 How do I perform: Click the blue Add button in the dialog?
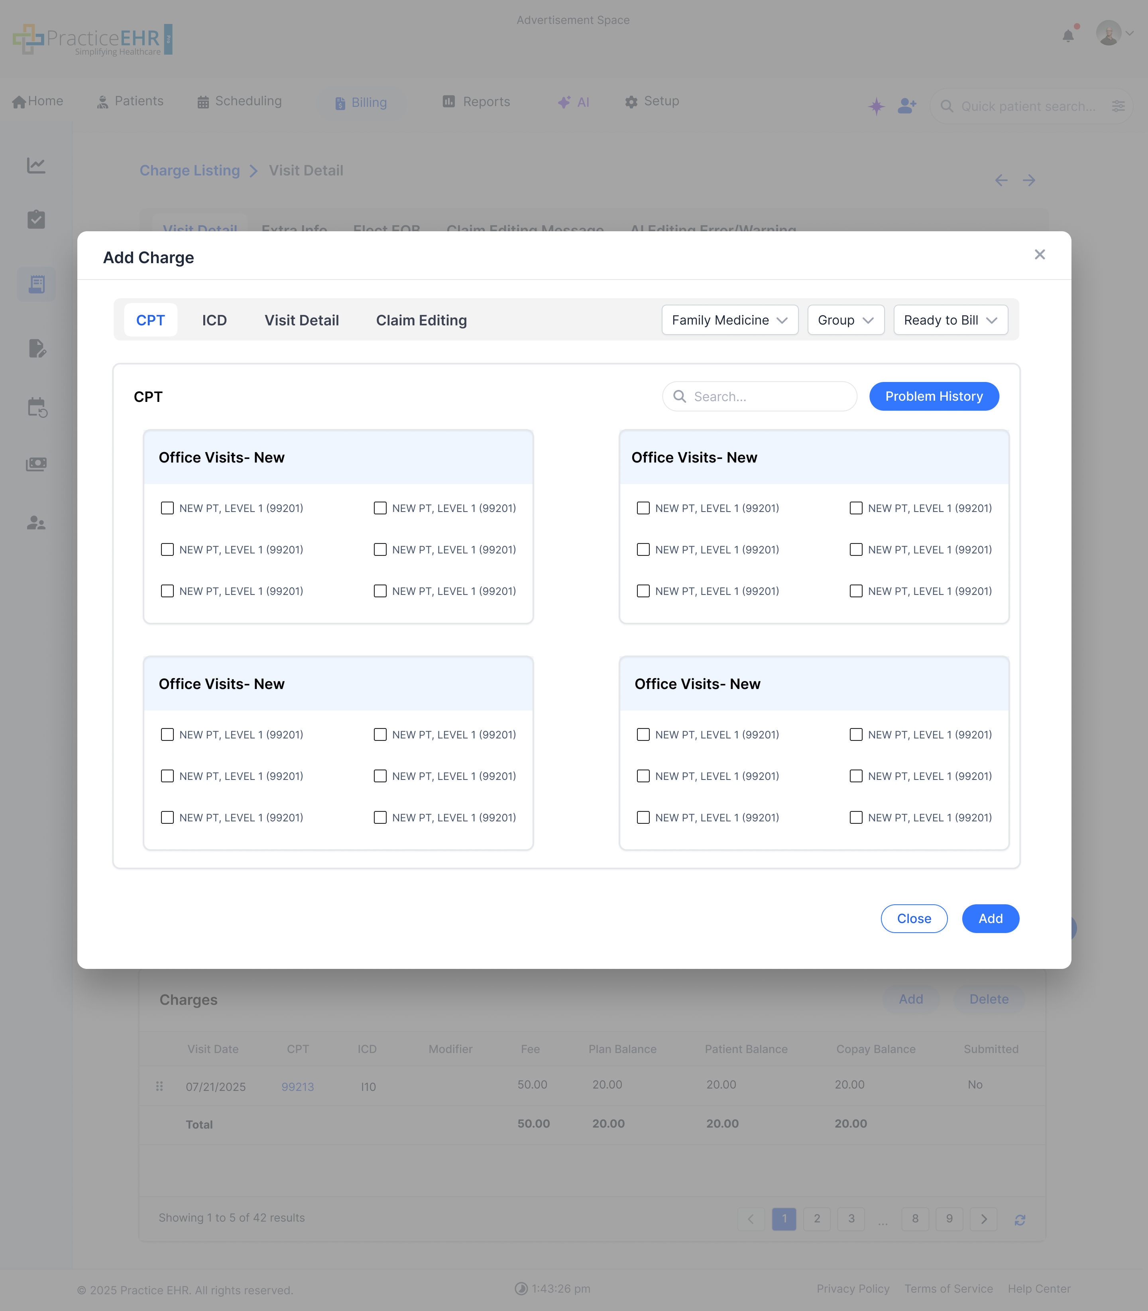coord(990,919)
